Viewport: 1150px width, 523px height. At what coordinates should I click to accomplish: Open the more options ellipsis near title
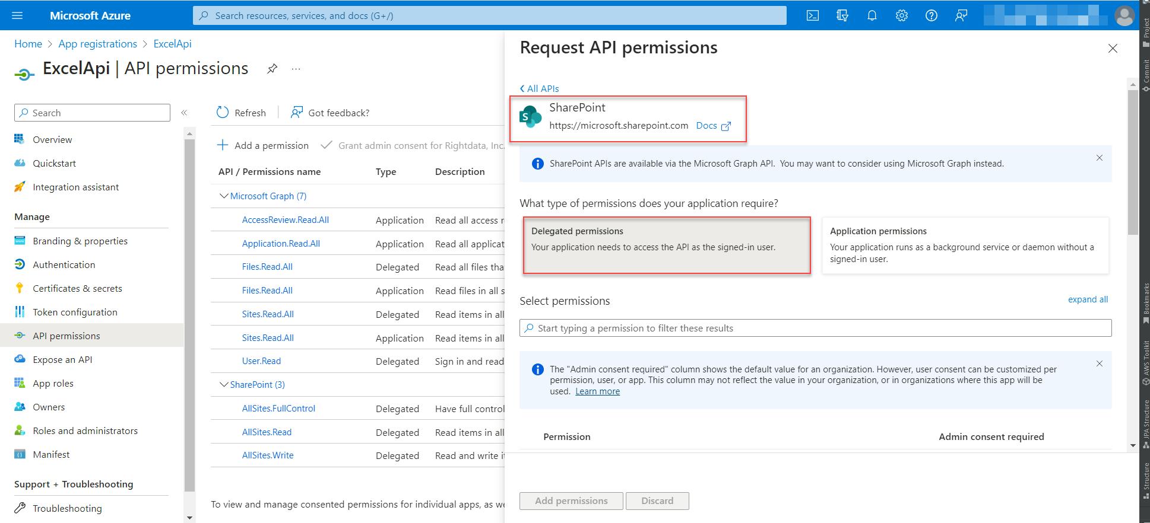click(296, 69)
